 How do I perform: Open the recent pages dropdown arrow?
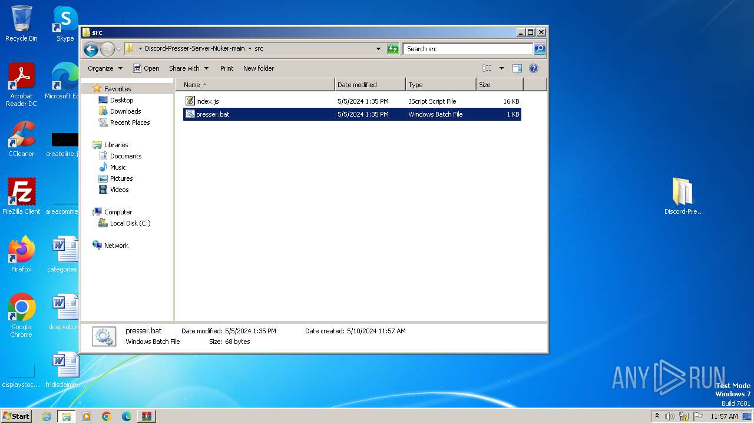(x=118, y=49)
